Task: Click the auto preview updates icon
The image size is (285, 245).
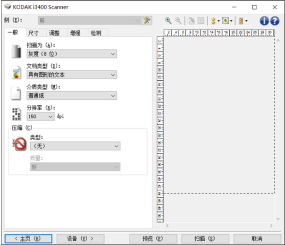Action: click(226, 21)
